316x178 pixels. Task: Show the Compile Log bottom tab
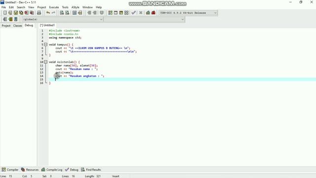(x=52, y=170)
